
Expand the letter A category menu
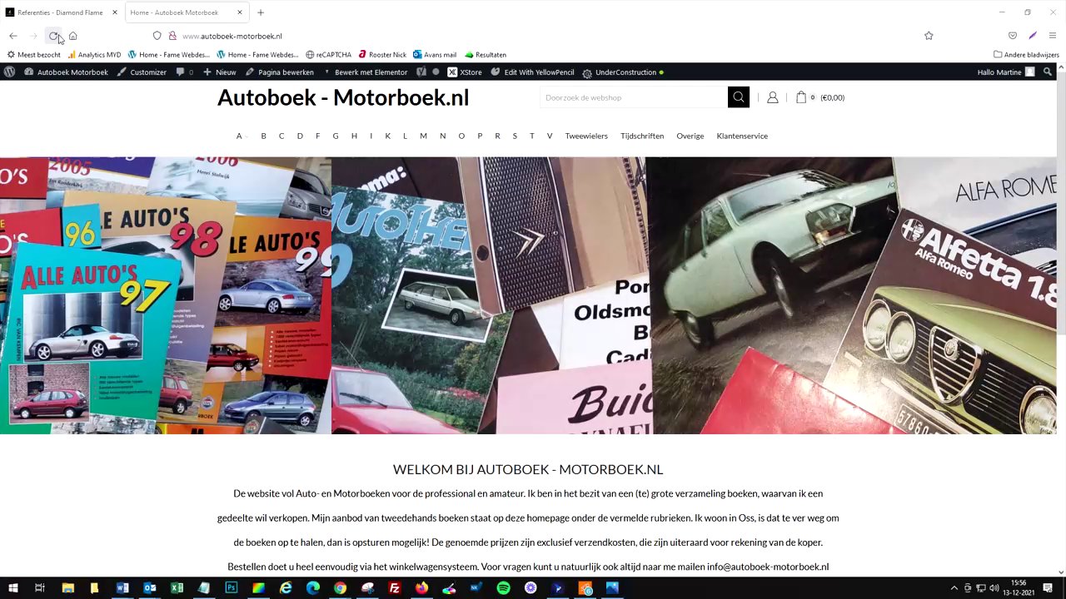pos(240,136)
